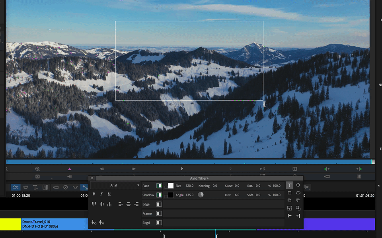Click the Shadow opacity percent 100.0
382x238 pixels.
pyautogui.click(x=277, y=195)
